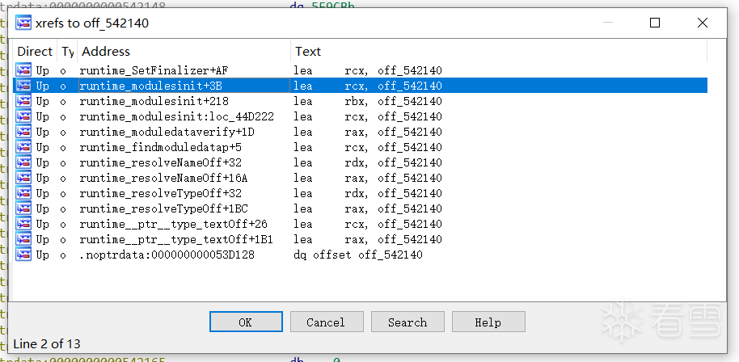Confirm selection with the OK button

coord(246,322)
